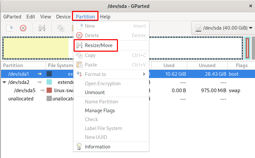Click the swap flag text
This screenshot has width=255, height=158.
(x=235, y=91)
